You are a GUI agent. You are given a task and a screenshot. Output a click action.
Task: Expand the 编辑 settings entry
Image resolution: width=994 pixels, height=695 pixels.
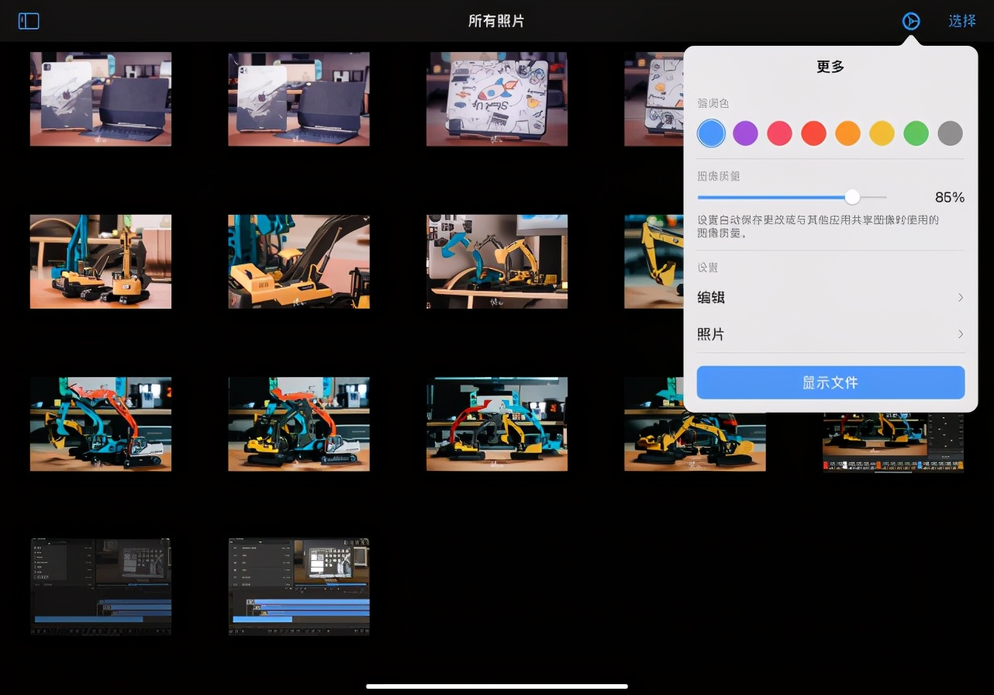[830, 297]
